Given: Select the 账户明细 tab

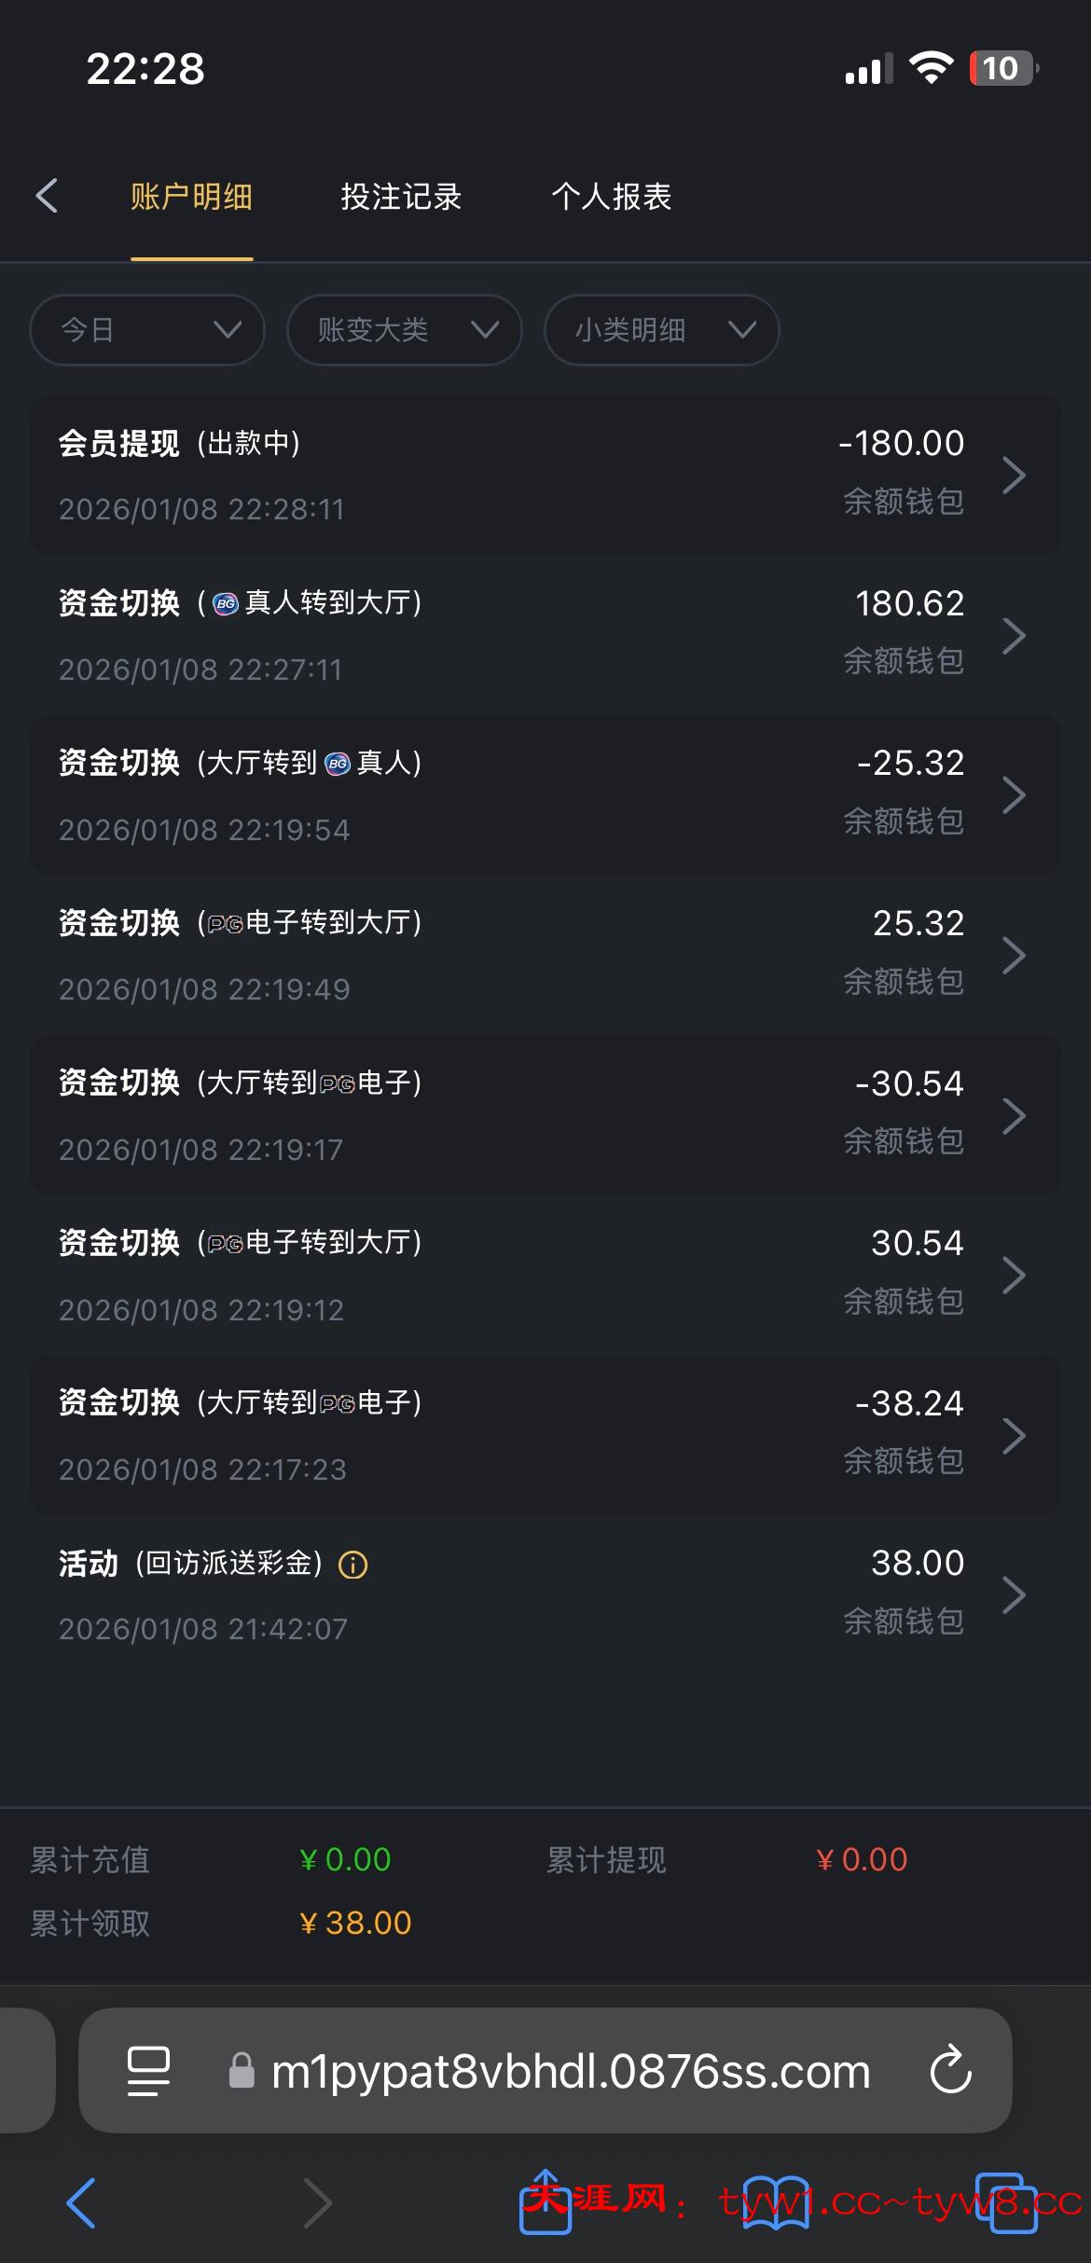Looking at the screenshot, I should tap(191, 197).
